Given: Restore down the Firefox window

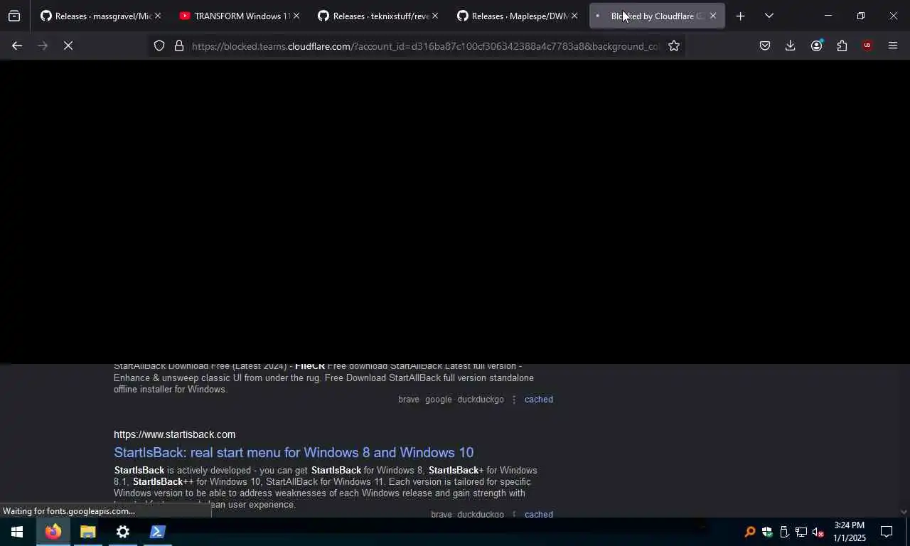Looking at the screenshot, I should point(860,16).
